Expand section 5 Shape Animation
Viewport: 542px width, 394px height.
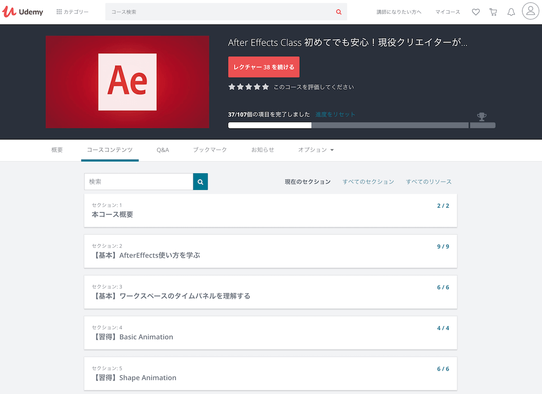coord(271,373)
